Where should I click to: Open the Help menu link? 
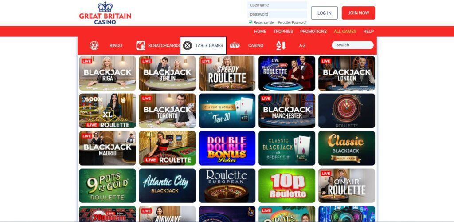coord(368,31)
